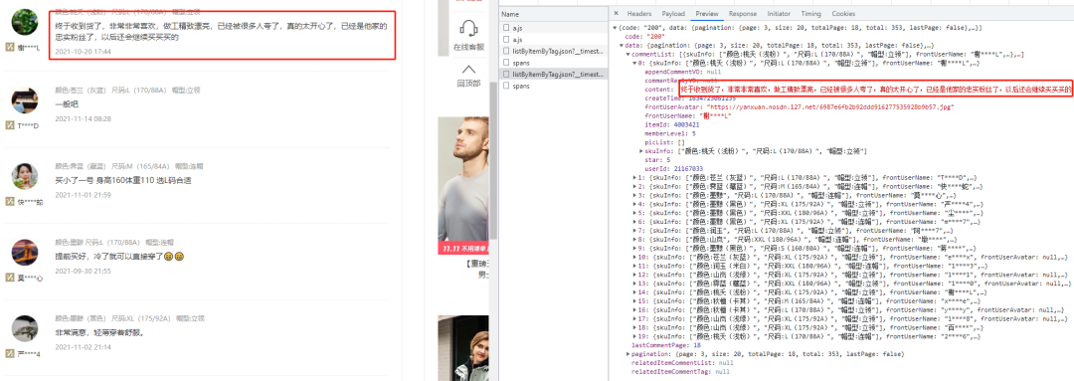Expand the pagination node arrow

point(628,353)
